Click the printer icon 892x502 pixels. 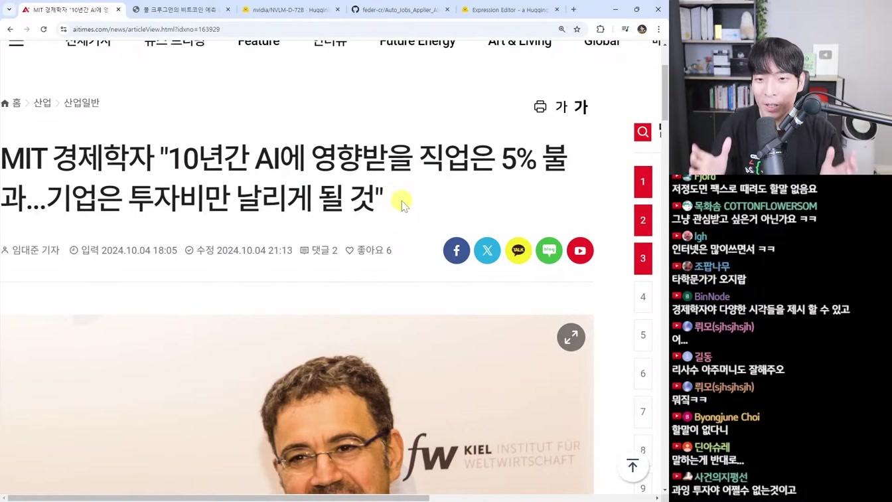coord(540,107)
